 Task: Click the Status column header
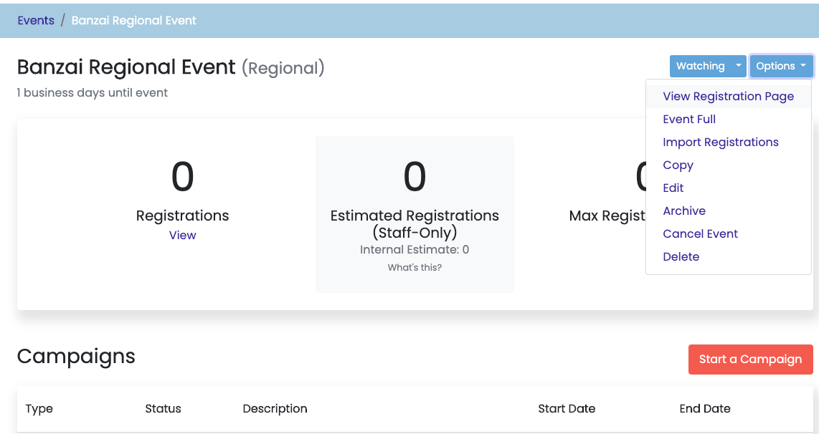(163, 409)
